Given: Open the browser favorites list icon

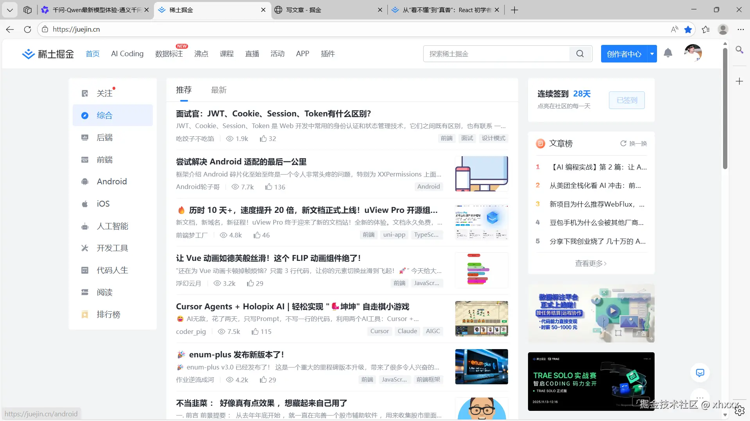Looking at the screenshot, I should (705, 29).
